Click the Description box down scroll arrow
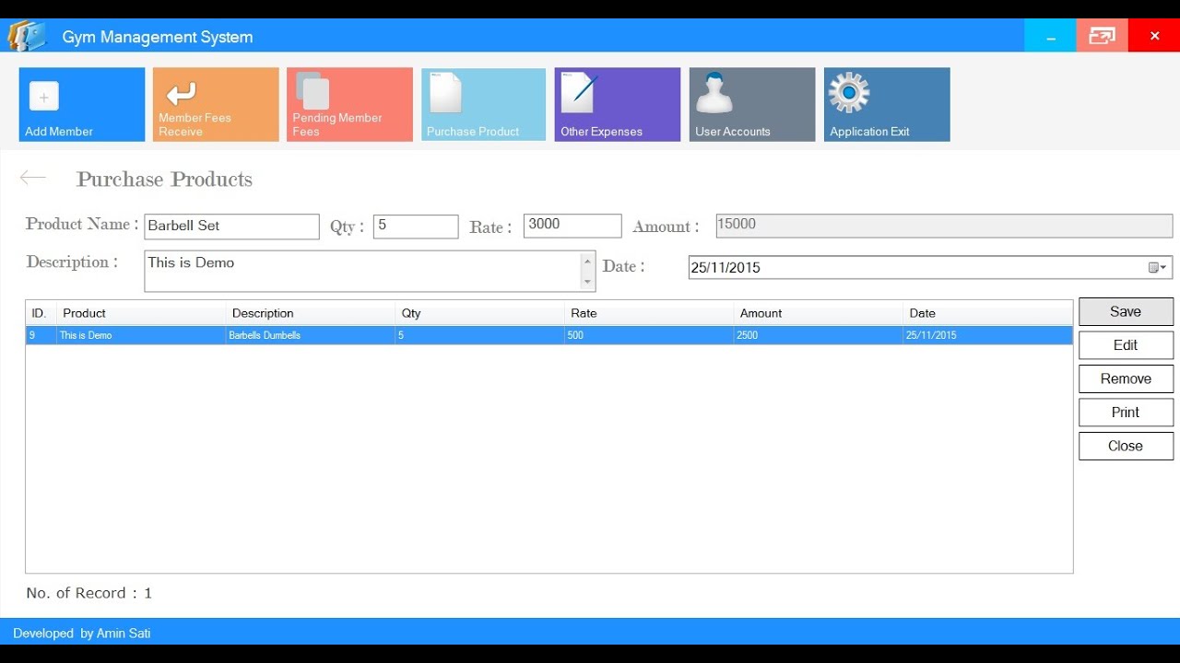The height and width of the screenshot is (663, 1180). point(587,282)
